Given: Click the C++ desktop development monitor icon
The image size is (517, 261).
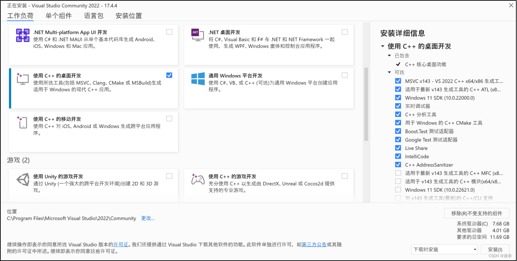Looking at the screenshot, I should click(x=23, y=79).
